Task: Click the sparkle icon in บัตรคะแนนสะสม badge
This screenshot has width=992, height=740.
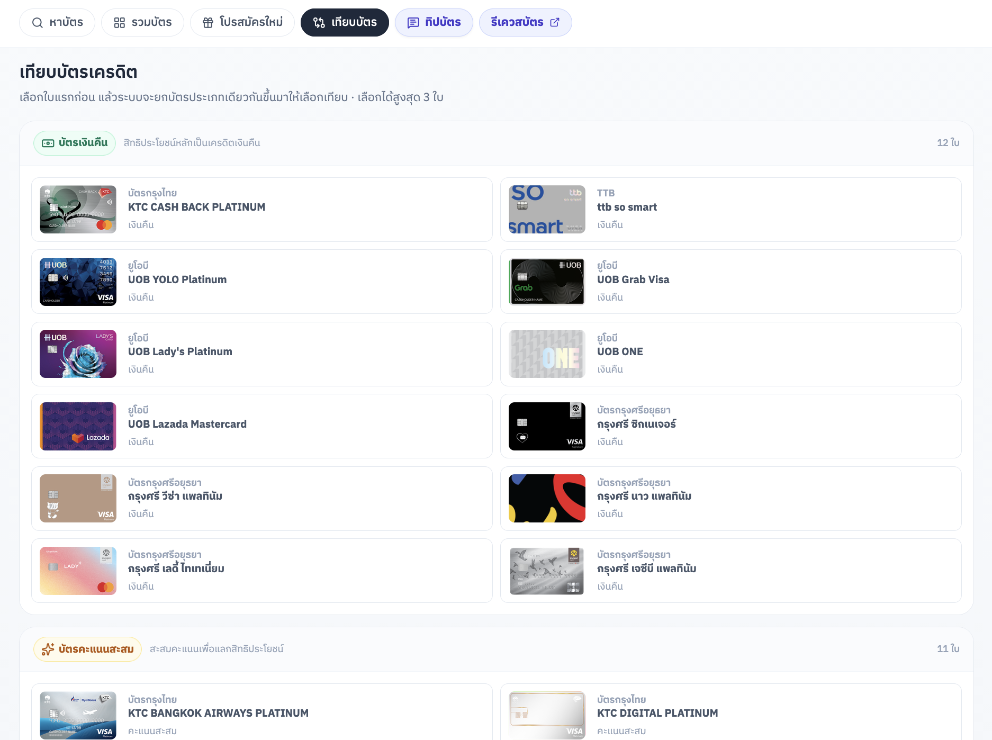Action: (x=48, y=649)
